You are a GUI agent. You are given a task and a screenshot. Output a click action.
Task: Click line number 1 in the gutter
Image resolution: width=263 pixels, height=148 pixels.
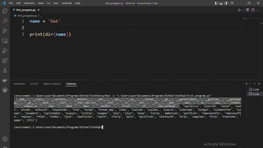[x=23, y=21]
